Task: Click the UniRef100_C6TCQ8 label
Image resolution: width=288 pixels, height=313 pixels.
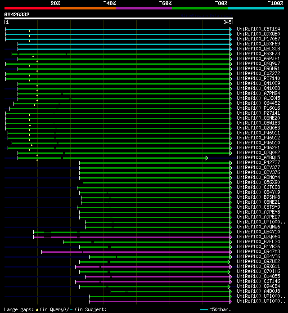Action: [258, 187]
